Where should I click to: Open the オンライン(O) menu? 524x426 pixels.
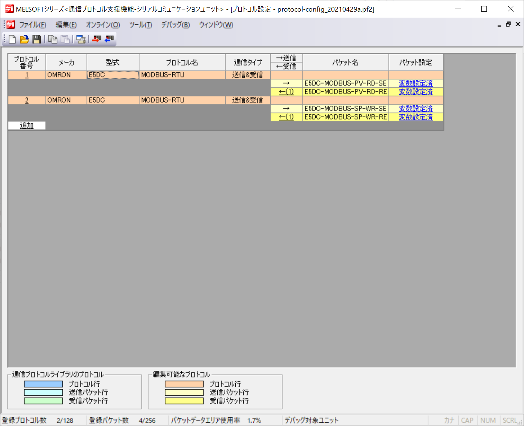pos(103,25)
